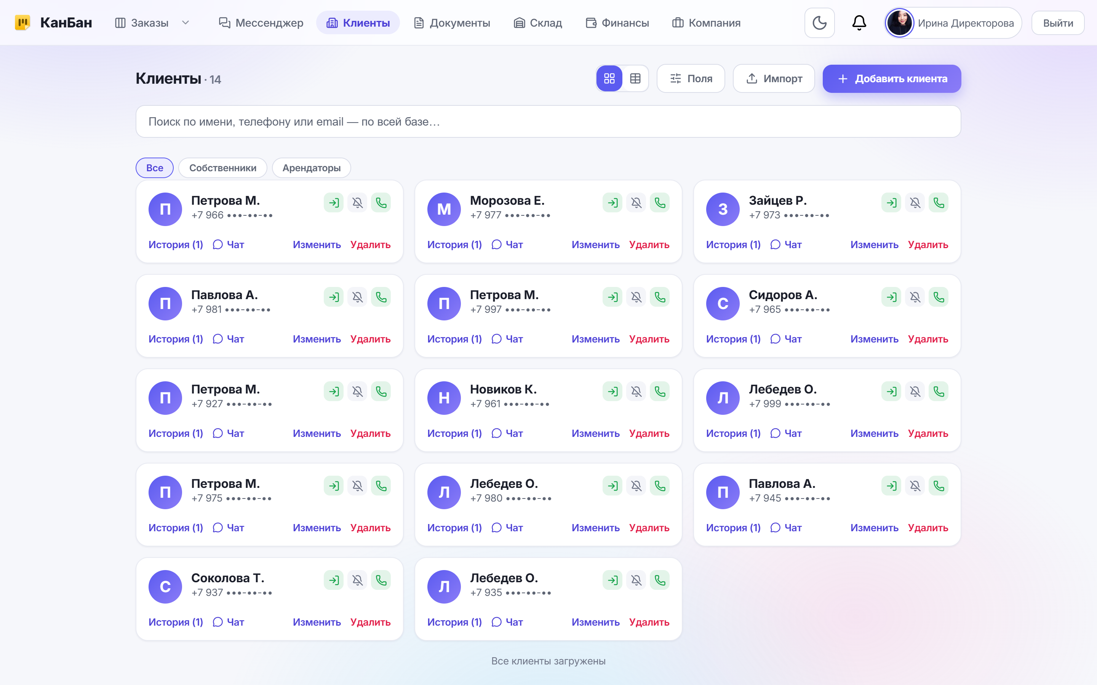Filter clients by Собственники
This screenshot has height=685, width=1097.
tap(222, 168)
